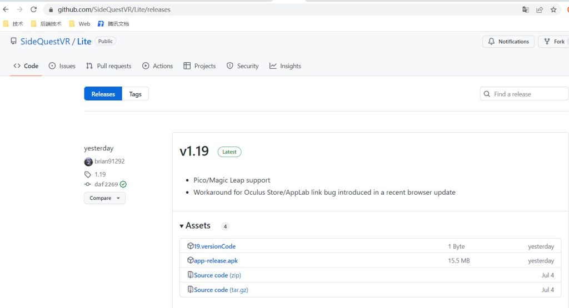Reload the page with refresh icon

point(33,9)
